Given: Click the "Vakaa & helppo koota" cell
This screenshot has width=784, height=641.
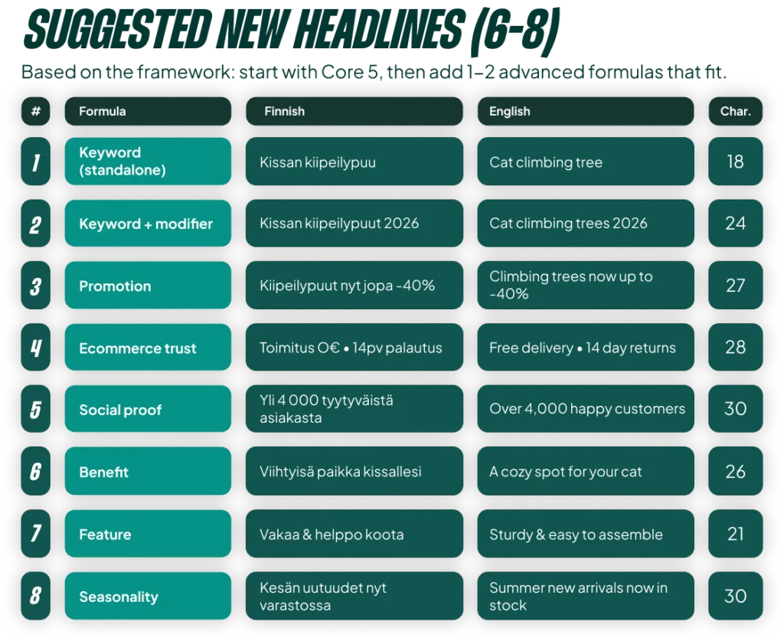Looking at the screenshot, I should 354,534.
